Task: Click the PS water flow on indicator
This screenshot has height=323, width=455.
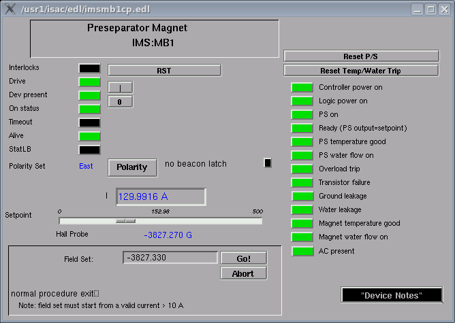Action: [x=302, y=155]
